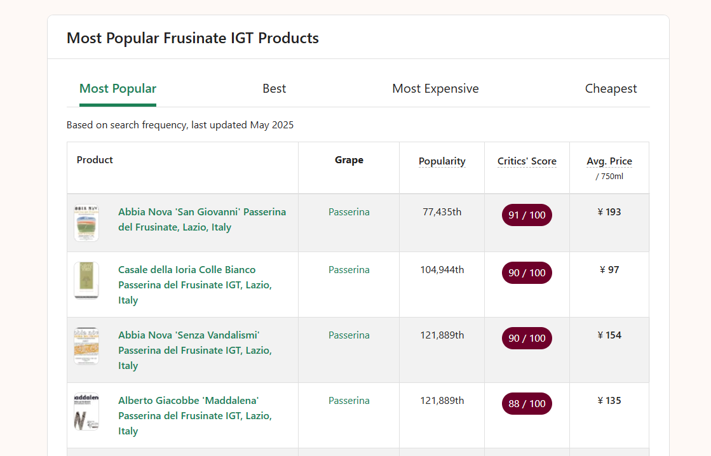711x456 pixels.
Task: Open the Best tab
Action: point(274,89)
